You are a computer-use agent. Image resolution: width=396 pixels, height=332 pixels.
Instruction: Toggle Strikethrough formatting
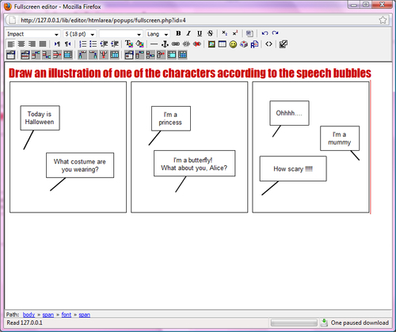pos(210,33)
